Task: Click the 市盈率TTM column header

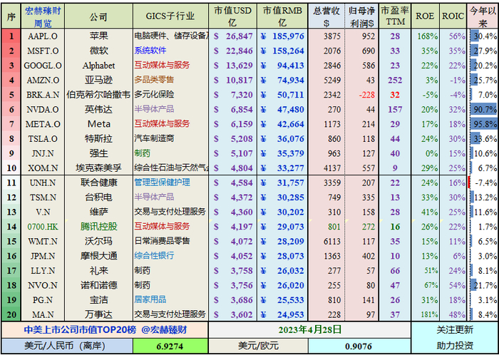Action: 395,16
